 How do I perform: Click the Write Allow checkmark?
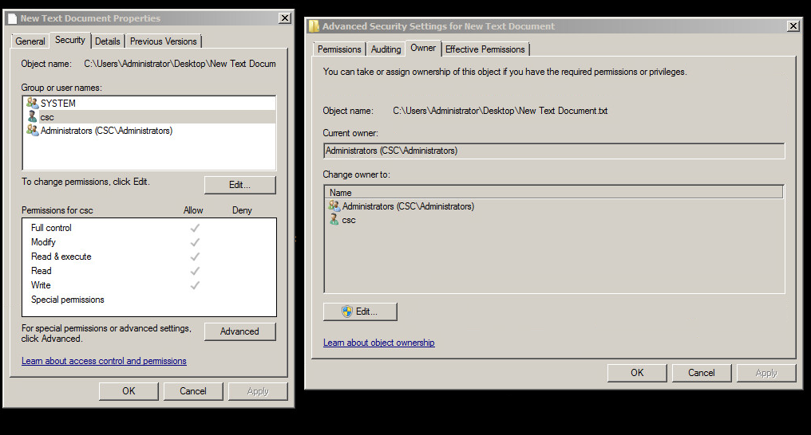coord(195,285)
